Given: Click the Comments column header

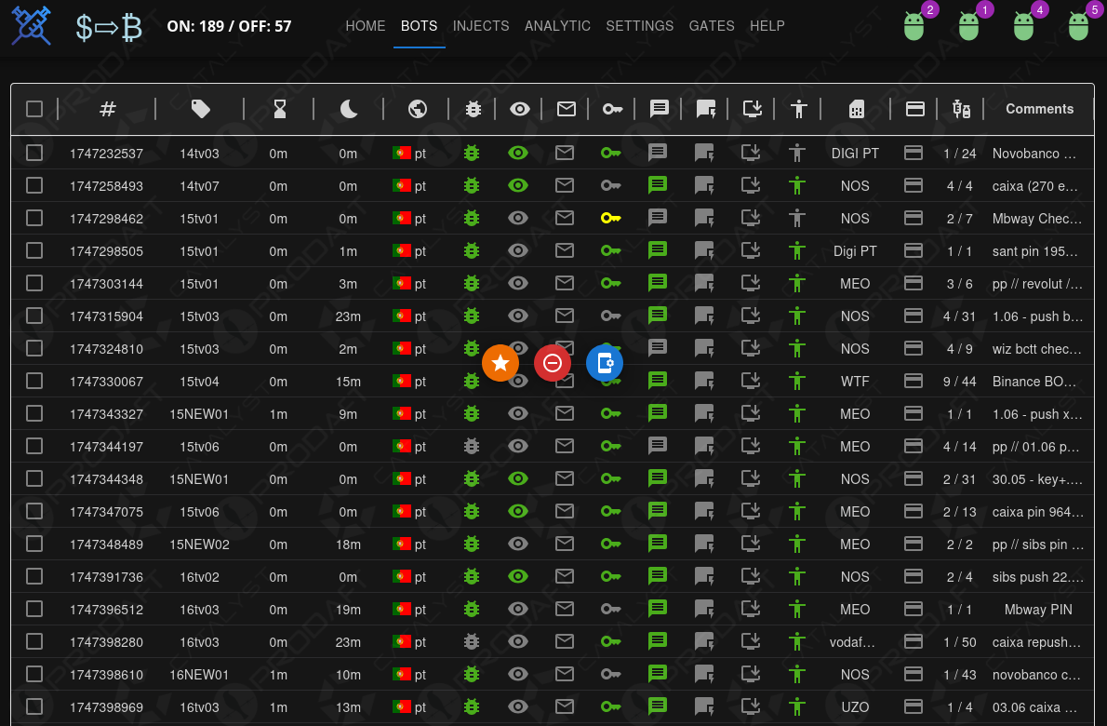Looking at the screenshot, I should (1039, 109).
